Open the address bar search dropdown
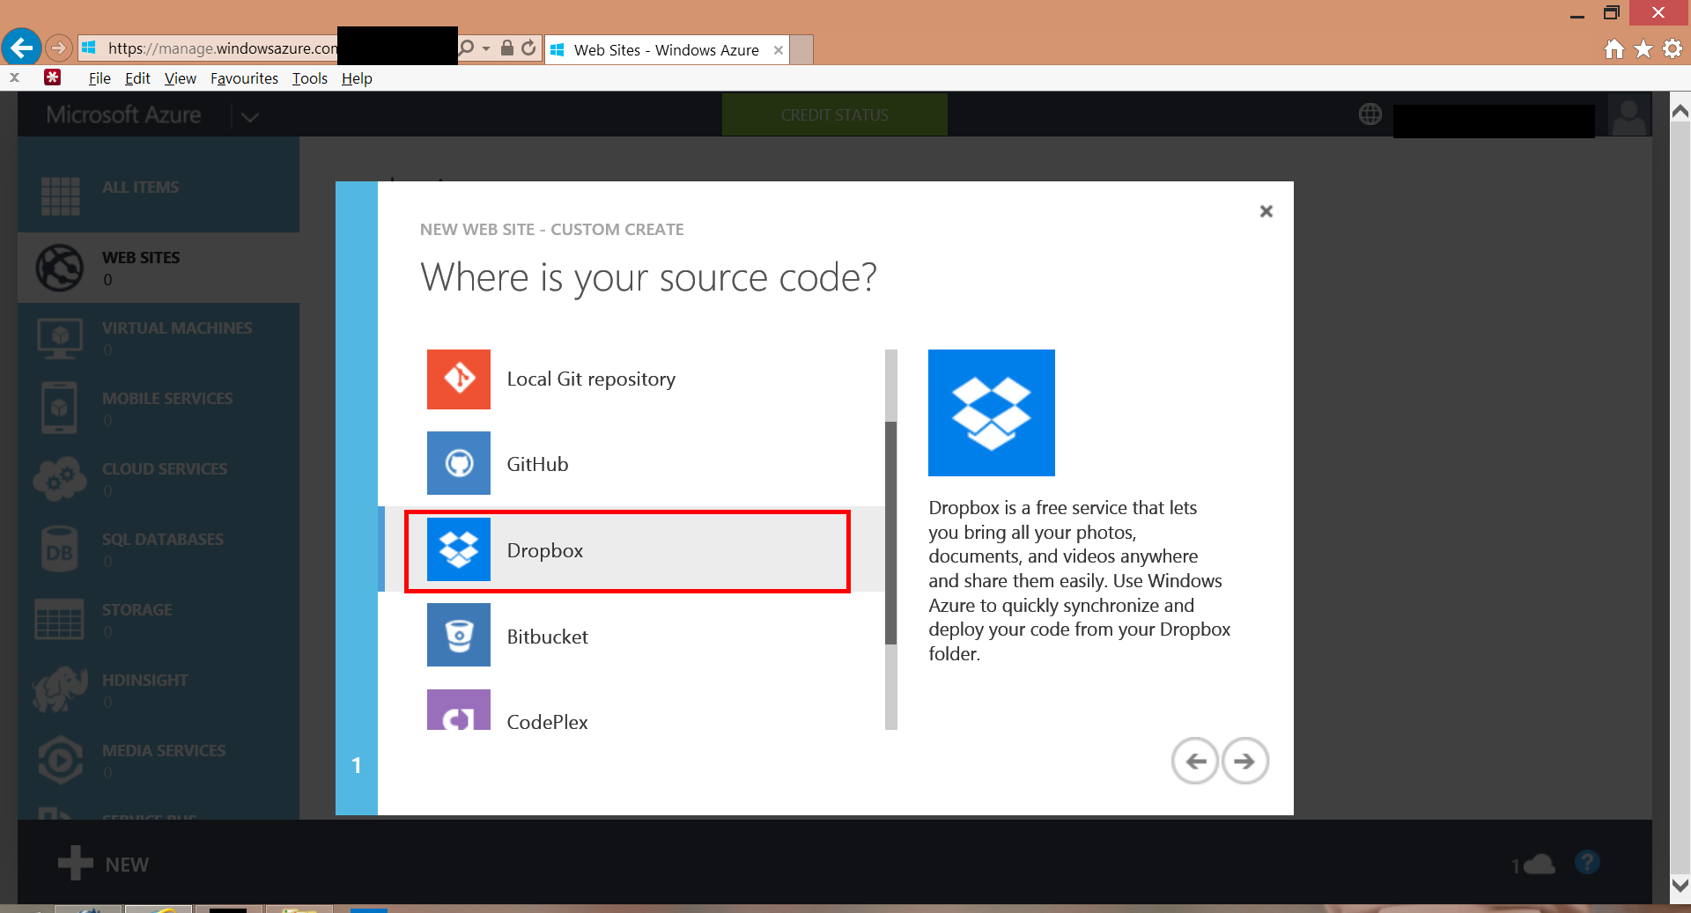The image size is (1691, 913). click(x=486, y=48)
